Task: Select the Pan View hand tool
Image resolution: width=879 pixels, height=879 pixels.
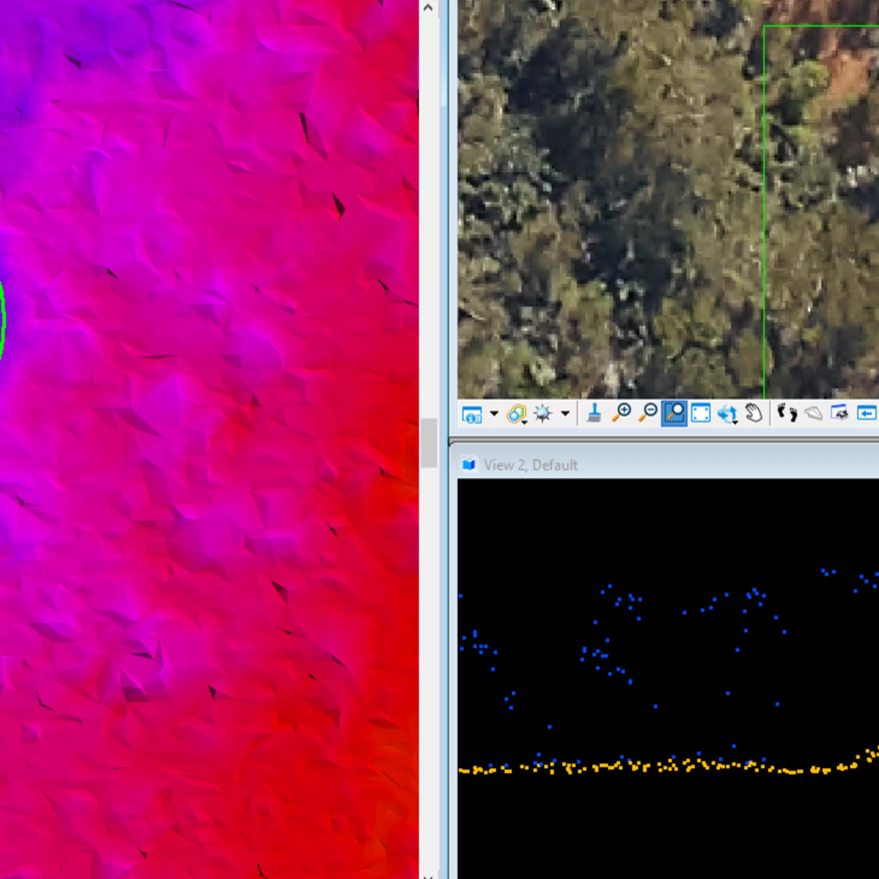Action: click(754, 413)
